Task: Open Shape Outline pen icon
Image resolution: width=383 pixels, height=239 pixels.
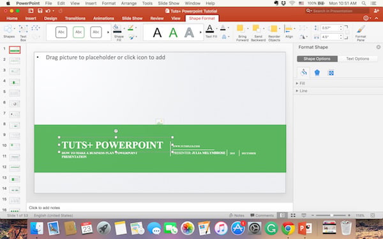Action: [131, 28]
